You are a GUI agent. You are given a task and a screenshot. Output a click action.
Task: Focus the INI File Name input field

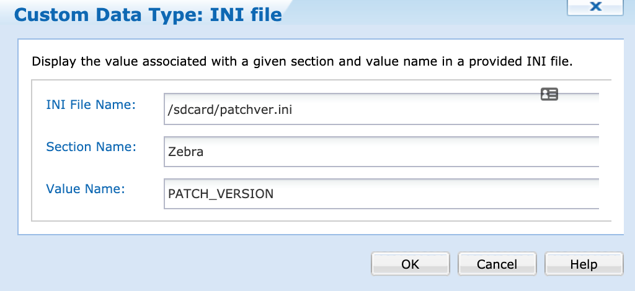coord(381,109)
